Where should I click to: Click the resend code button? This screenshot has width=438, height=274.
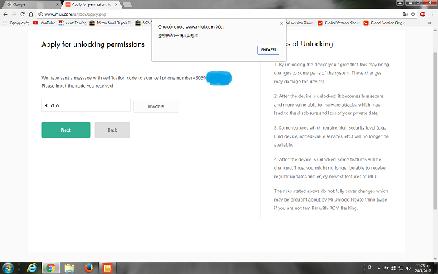(x=156, y=106)
